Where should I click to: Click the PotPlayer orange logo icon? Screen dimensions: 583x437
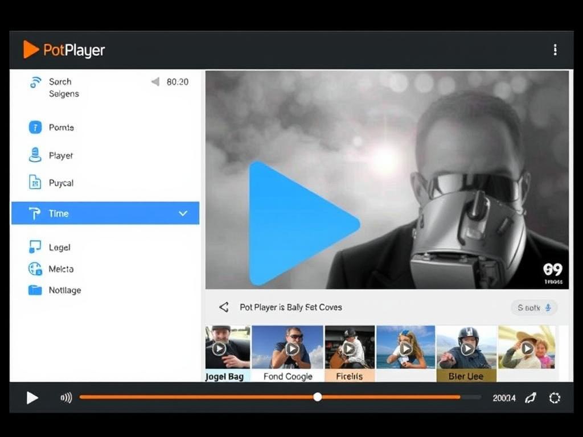click(31, 50)
